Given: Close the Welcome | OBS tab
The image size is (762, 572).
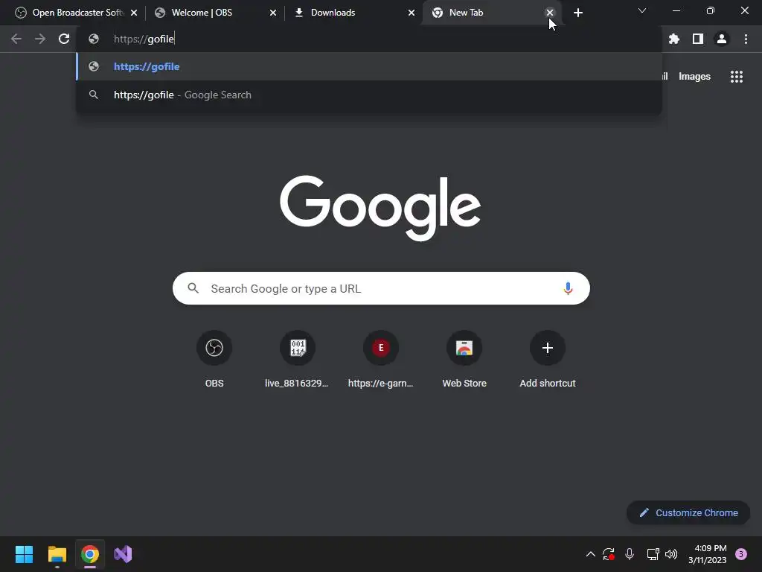Looking at the screenshot, I should coord(273,13).
